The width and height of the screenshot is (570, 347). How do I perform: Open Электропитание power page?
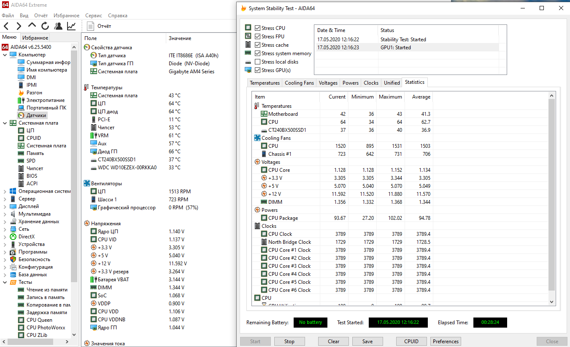click(x=46, y=100)
